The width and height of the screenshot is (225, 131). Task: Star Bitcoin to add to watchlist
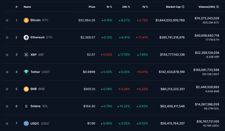[x=7, y=20]
